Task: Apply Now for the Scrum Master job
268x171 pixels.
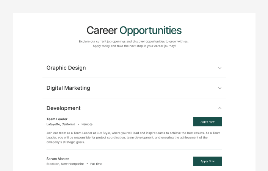Action: point(207,161)
